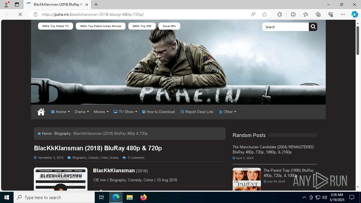
Task: View site information lock icon
Action: click(x=35, y=14)
